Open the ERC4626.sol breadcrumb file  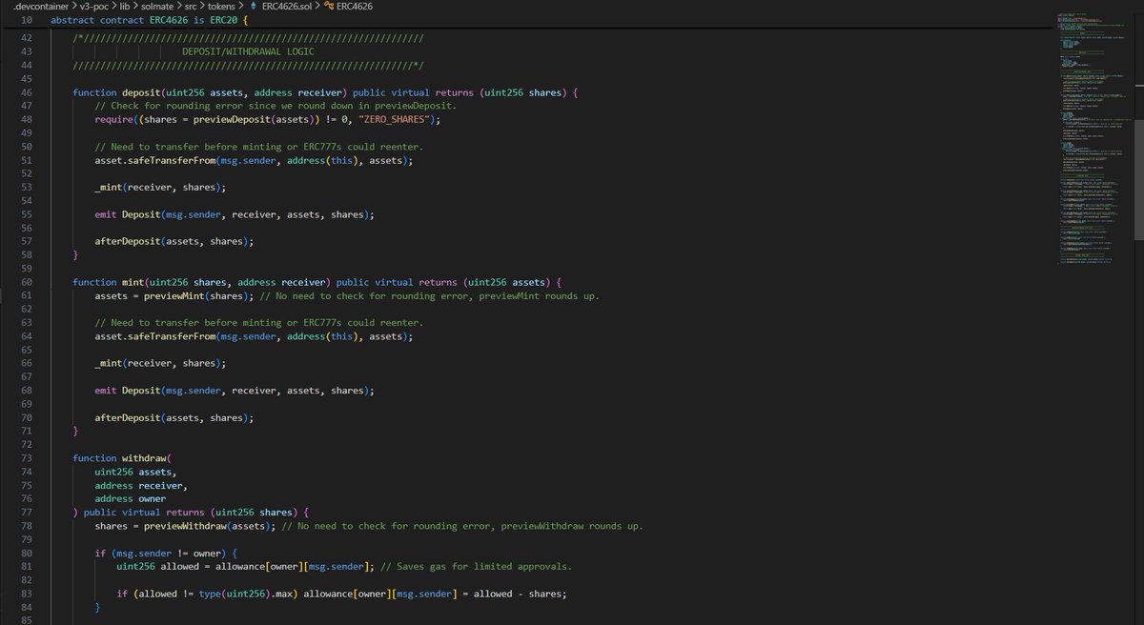pyautogui.click(x=285, y=6)
